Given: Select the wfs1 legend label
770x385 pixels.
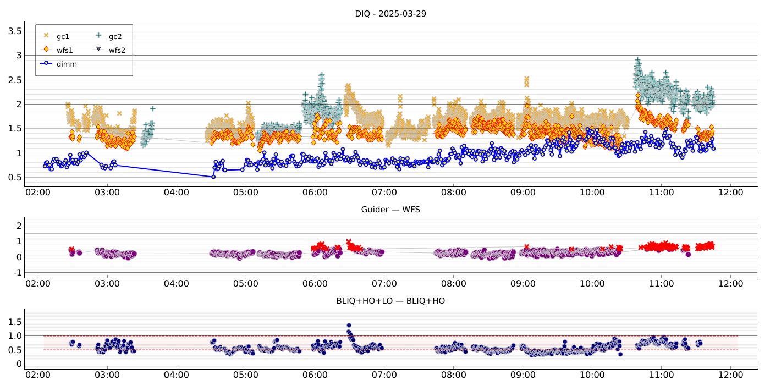Looking at the screenshot, I should tap(65, 50).
